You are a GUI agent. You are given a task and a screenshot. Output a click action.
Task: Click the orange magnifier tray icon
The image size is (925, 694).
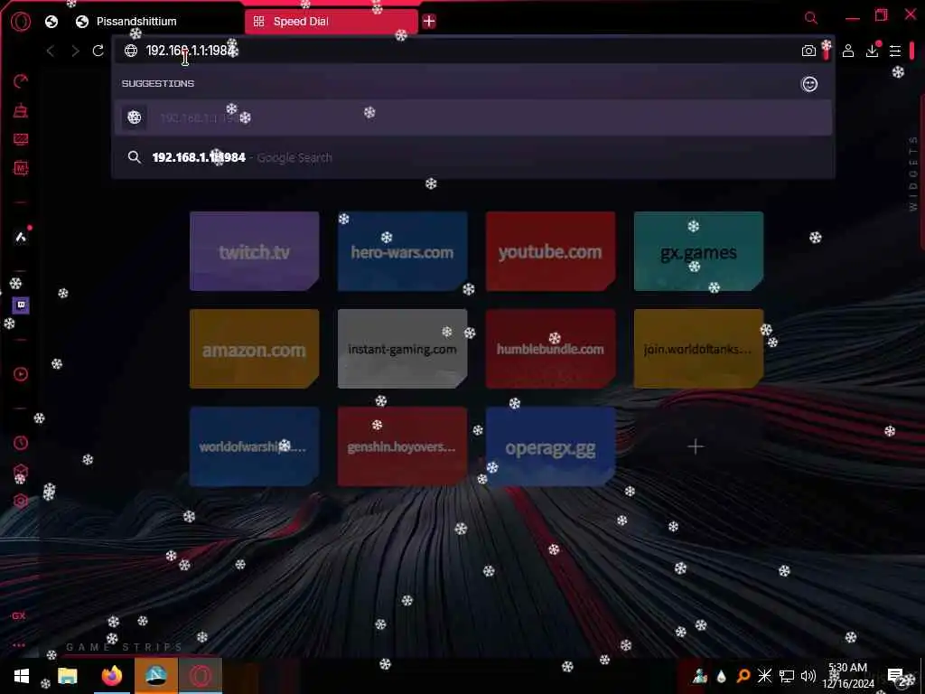(x=743, y=676)
